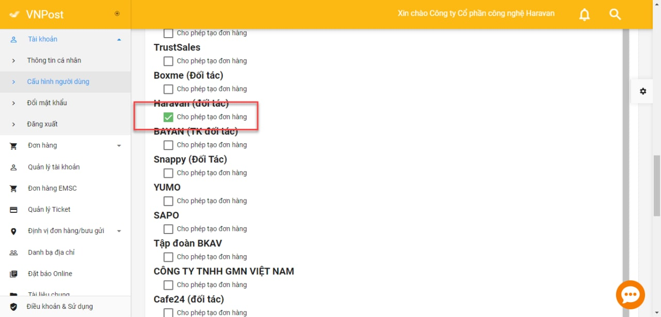Enable order creation for Boxme (Đối tác)
Viewport: 661px width, 317px height.
pyautogui.click(x=168, y=89)
